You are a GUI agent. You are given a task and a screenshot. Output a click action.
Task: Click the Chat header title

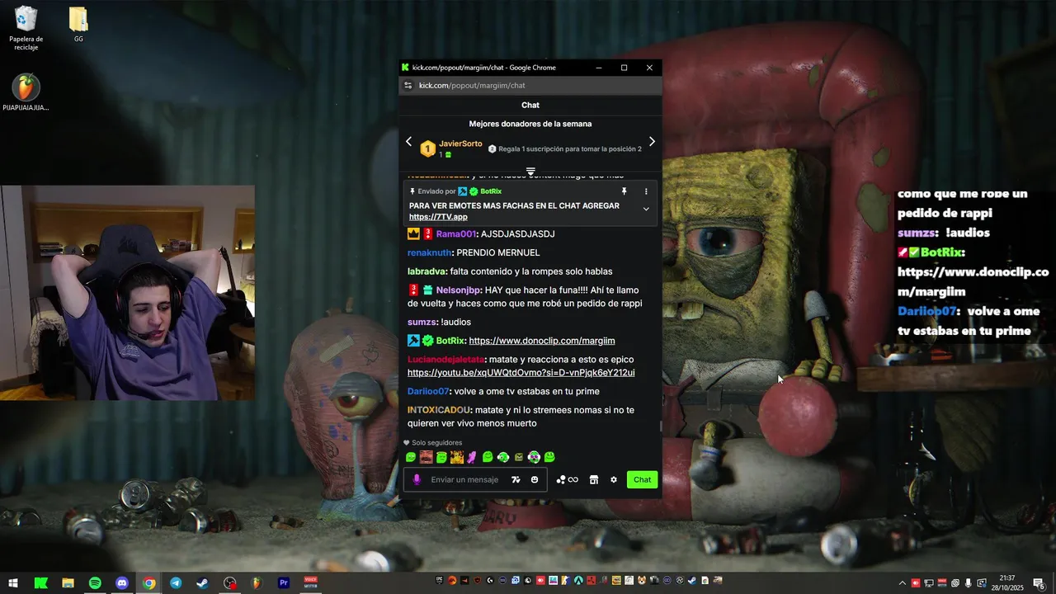tap(530, 105)
